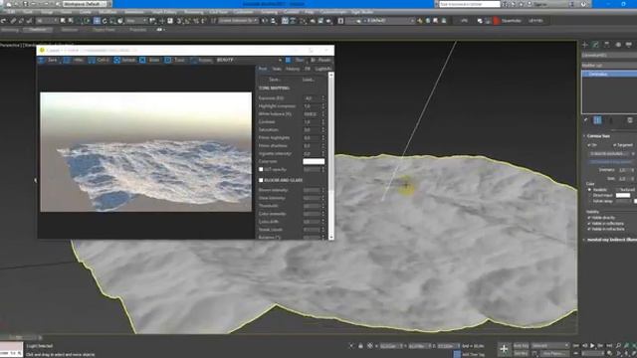Open the Modify tab in command panel
The image size is (637, 358).
coord(595,44)
